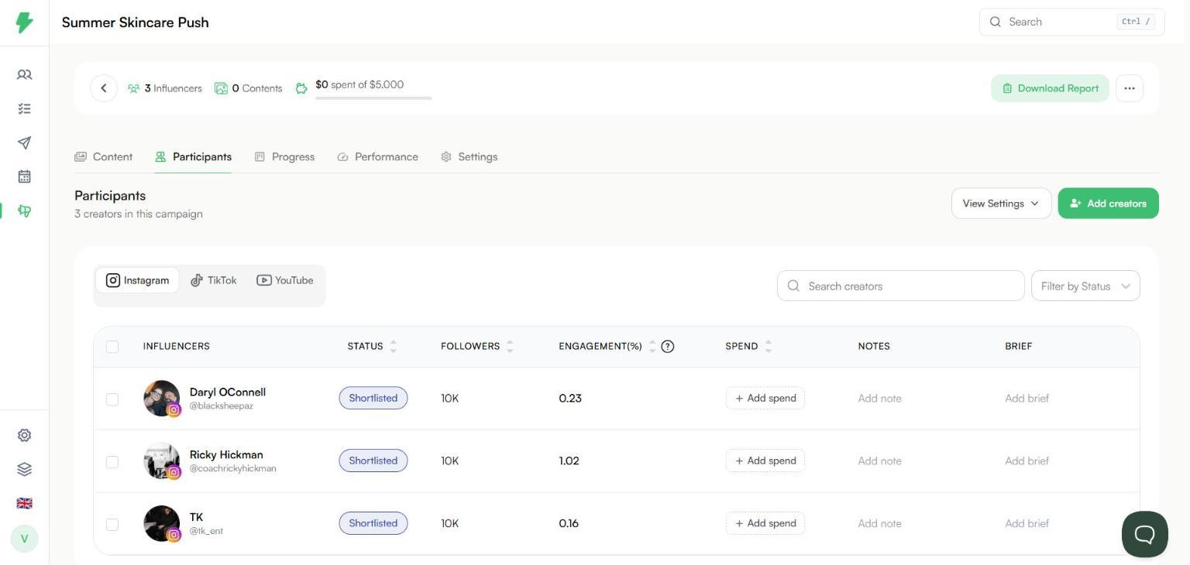Switch to the Settings tab

tap(469, 157)
